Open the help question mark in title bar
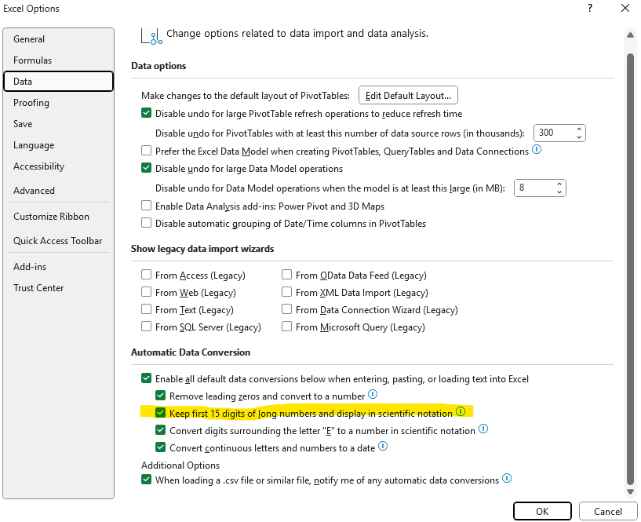Screen dimensions: 641x522 click(590, 8)
